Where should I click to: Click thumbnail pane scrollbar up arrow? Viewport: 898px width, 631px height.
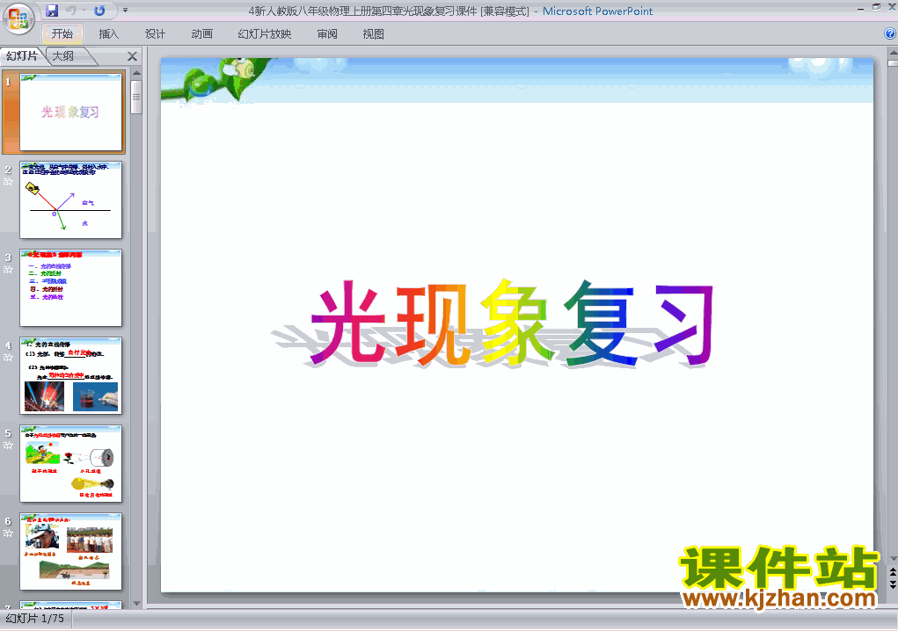click(136, 73)
